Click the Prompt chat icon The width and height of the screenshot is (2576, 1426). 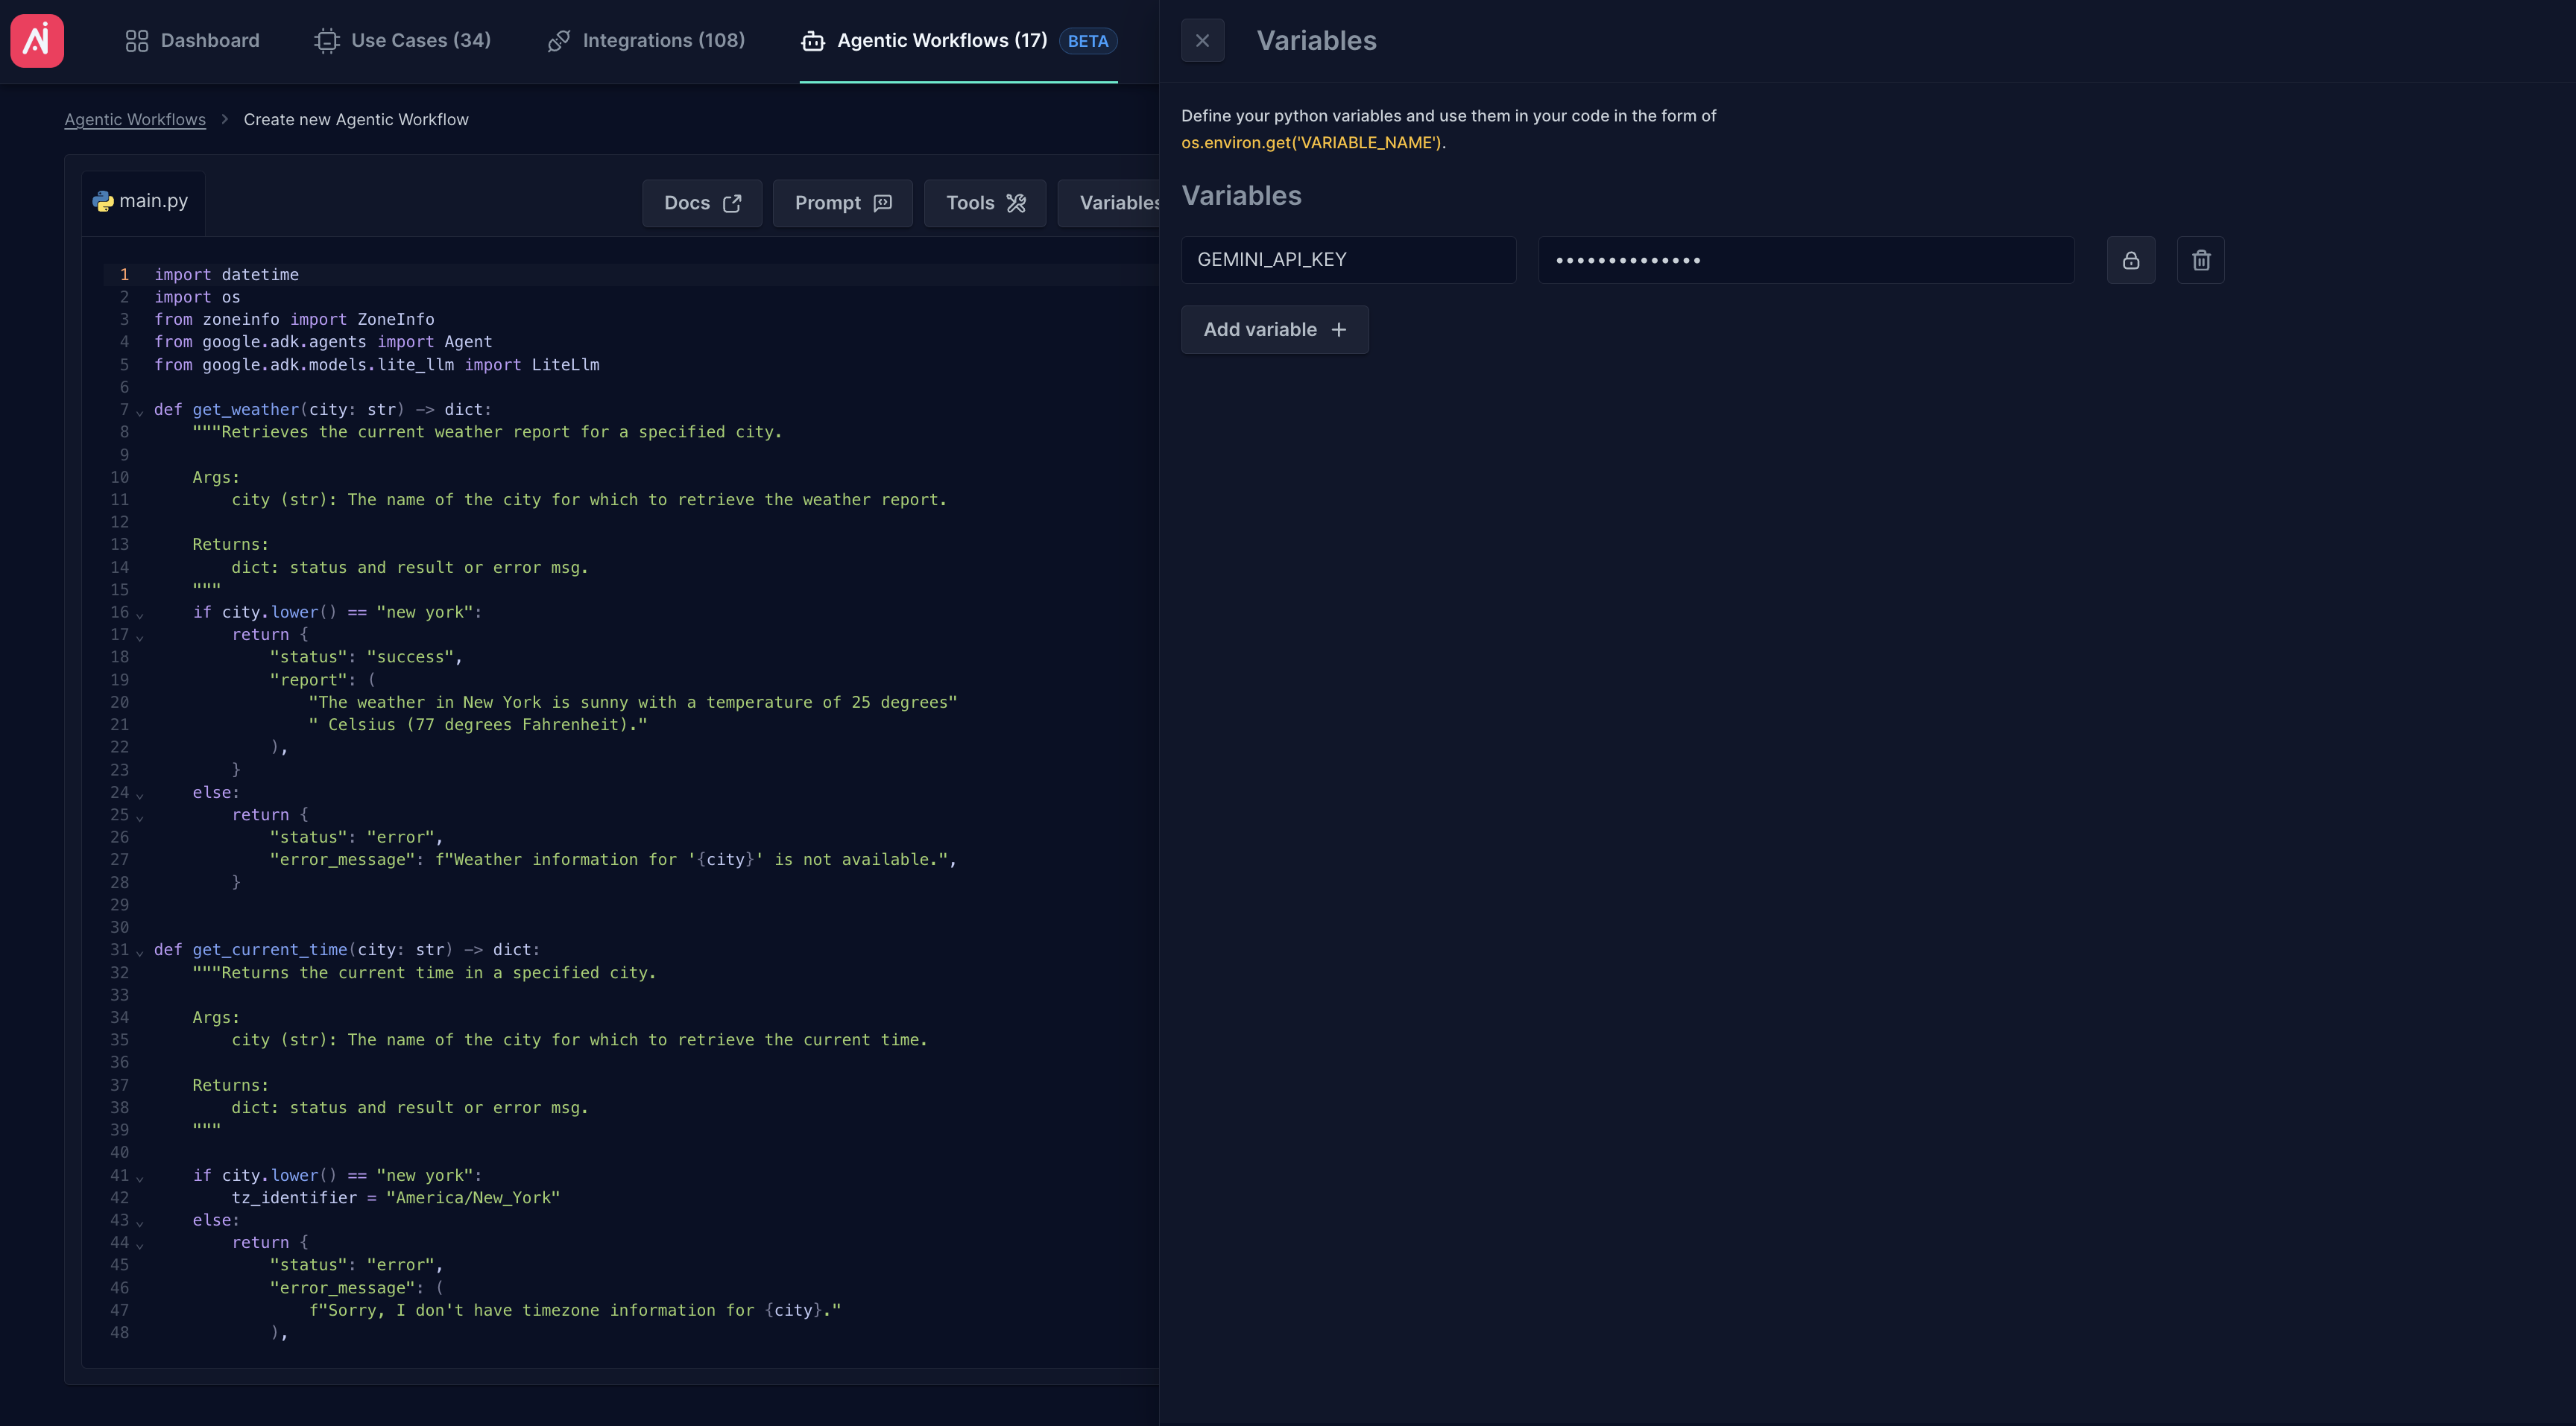coord(882,203)
